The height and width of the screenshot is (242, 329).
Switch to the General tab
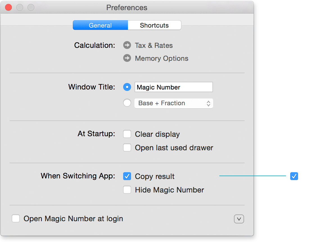coord(100,25)
